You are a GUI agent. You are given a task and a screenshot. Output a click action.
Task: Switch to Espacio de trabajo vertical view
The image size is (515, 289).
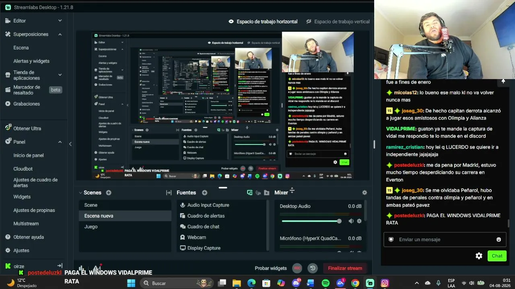tap(338, 22)
